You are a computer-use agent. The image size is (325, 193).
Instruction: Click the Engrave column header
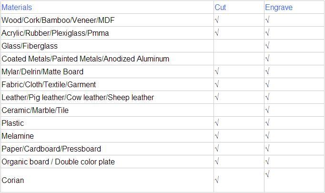(279, 7)
